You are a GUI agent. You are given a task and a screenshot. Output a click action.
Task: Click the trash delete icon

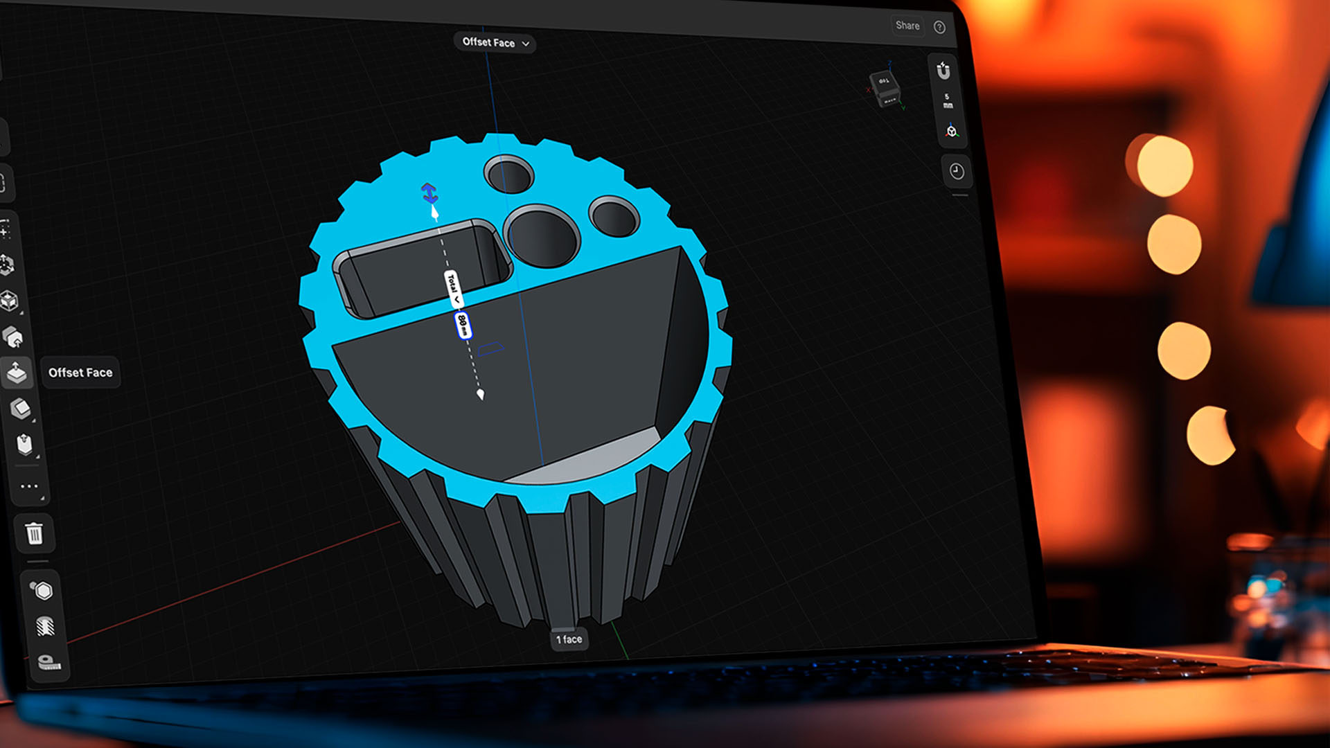tap(34, 534)
